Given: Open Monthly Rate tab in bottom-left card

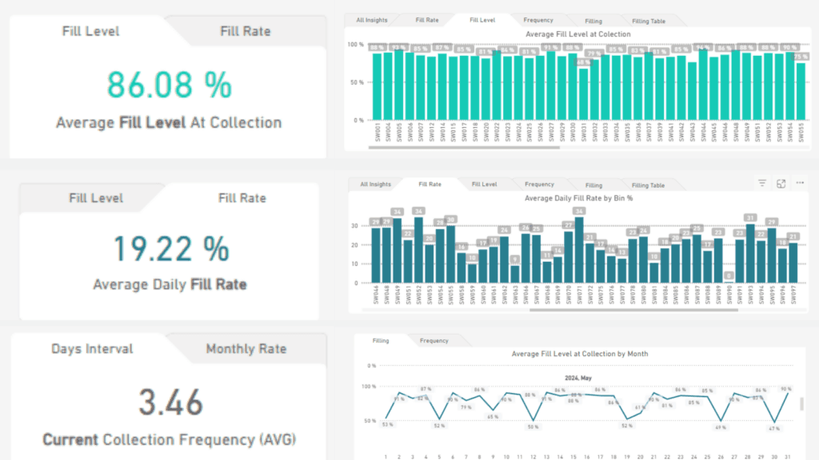Looking at the screenshot, I should coord(246,349).
